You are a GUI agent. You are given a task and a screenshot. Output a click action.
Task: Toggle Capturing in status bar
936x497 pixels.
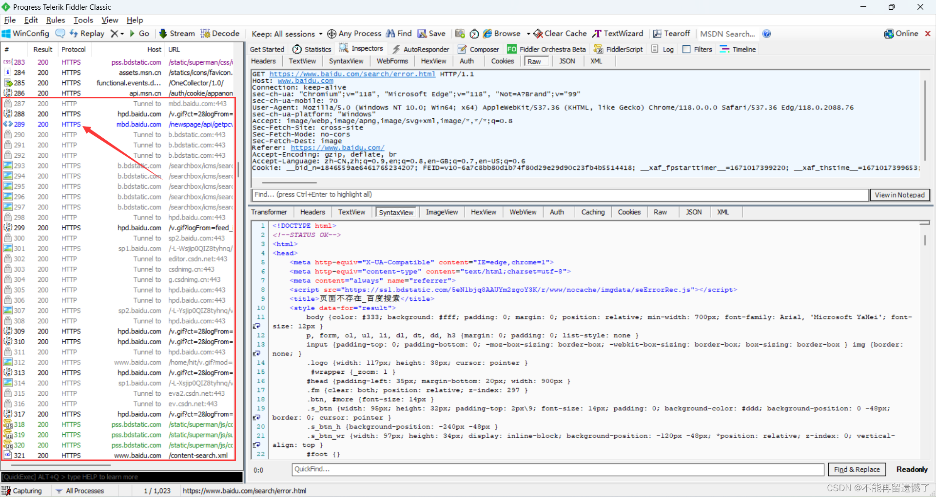point(22,491)
